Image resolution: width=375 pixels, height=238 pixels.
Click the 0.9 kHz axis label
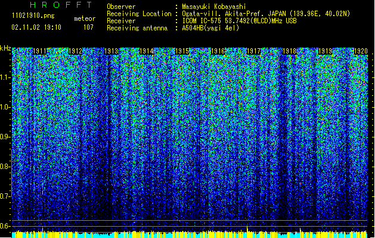tap(5, 137)
